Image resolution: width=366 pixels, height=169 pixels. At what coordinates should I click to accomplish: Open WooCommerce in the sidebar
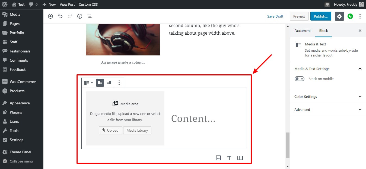click(22, 82)
